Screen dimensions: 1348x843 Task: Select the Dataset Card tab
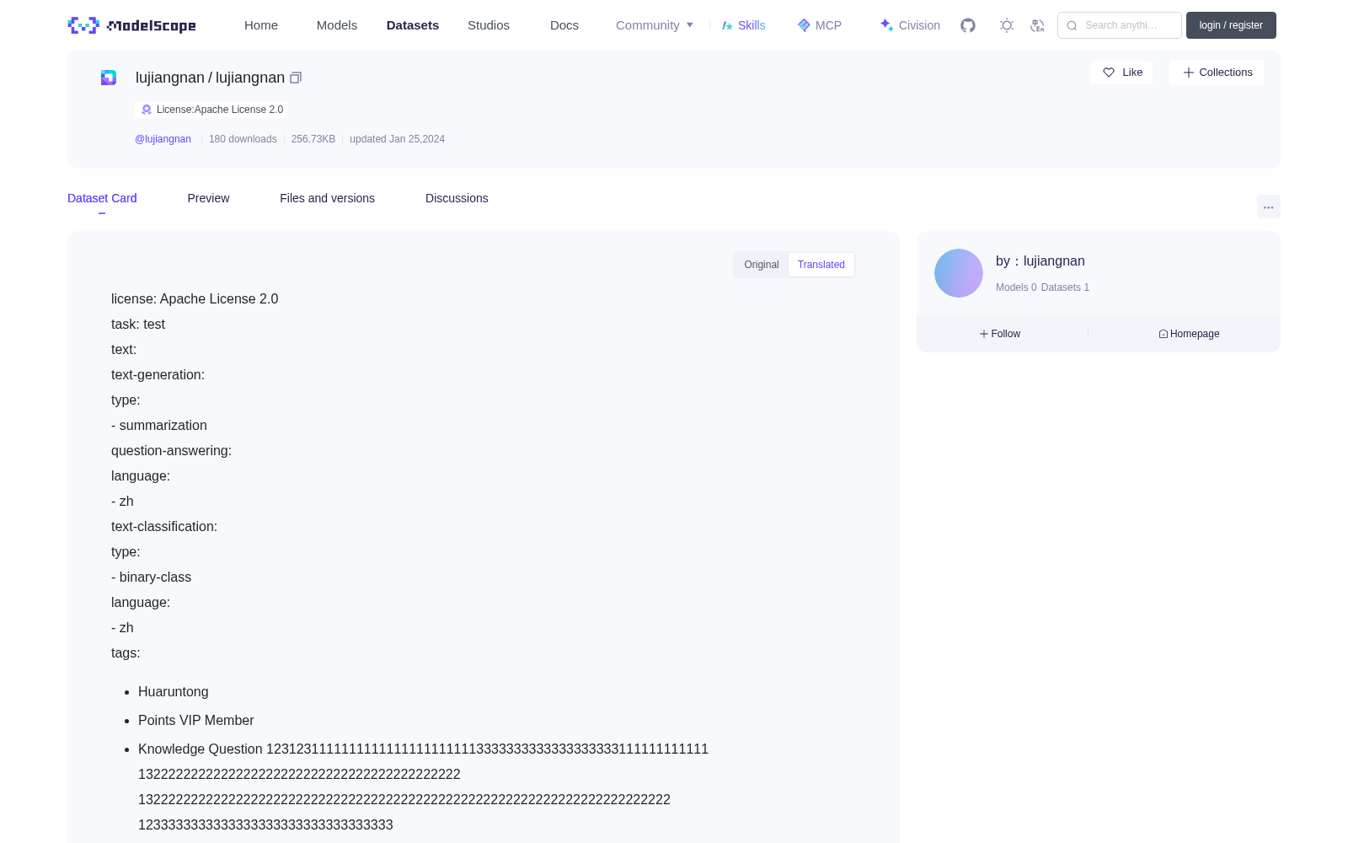tap(102, 198)
